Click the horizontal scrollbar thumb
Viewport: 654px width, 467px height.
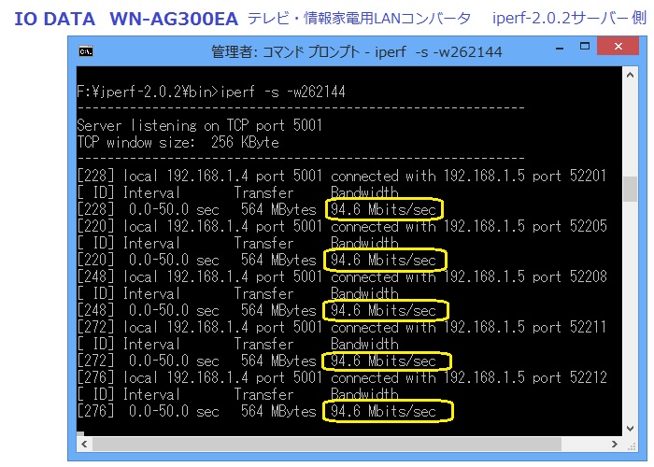[x=327, y=444]
